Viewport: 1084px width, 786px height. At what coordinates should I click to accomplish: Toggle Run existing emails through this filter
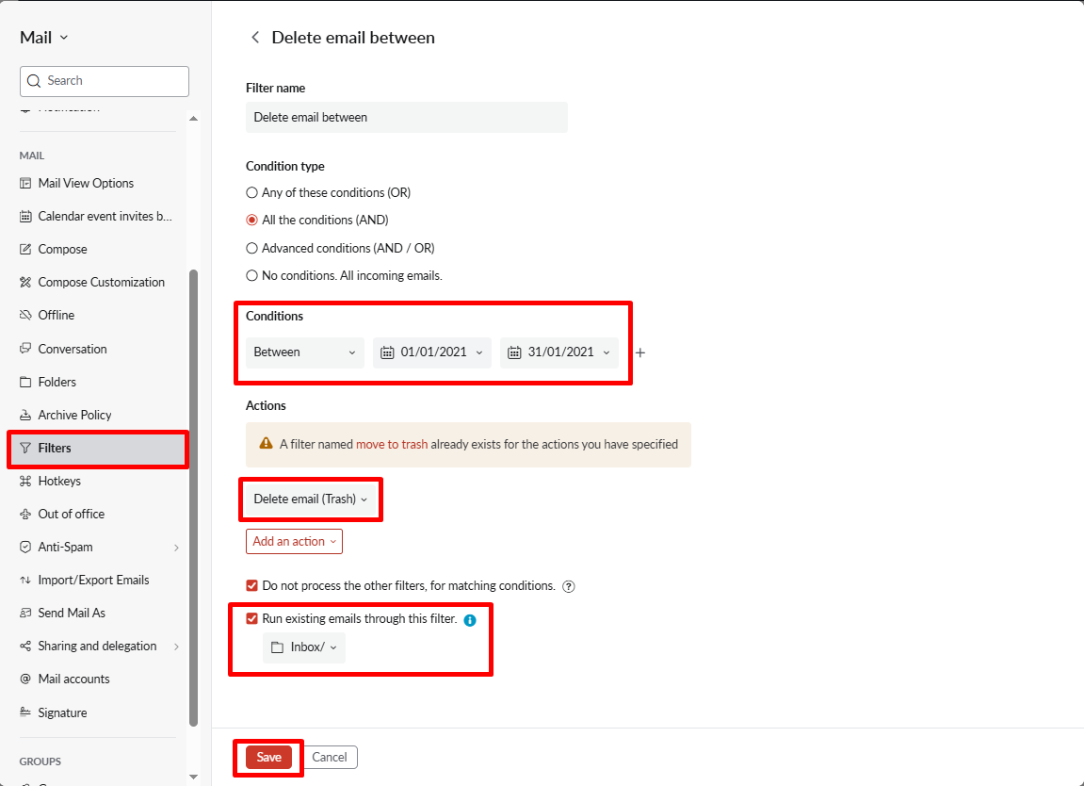point(251,619)
